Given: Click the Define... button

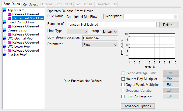Looking at the screenshot, I should (x=169, y=25).
